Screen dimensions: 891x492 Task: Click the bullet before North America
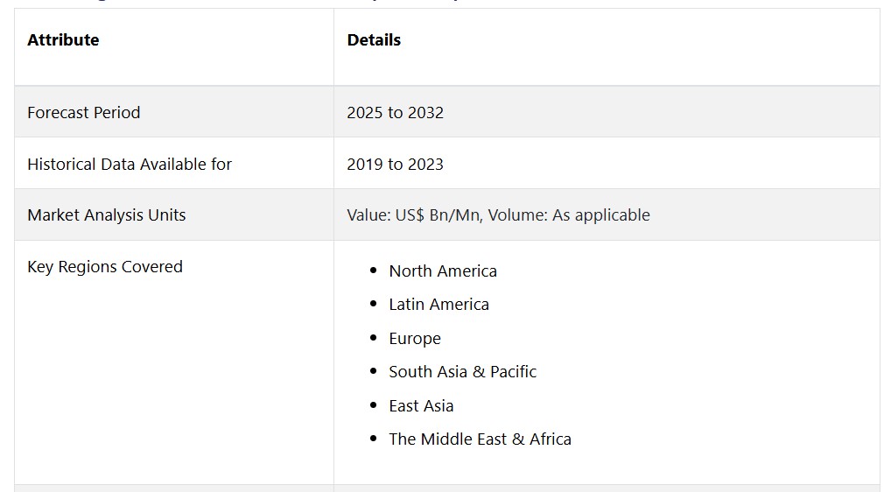click(x=374, y=271)
